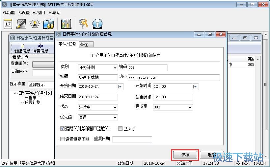The image size is (270, 167).
Task: Toggle the 提醒 floating window reminder checkbox
Action: point(62,128)
